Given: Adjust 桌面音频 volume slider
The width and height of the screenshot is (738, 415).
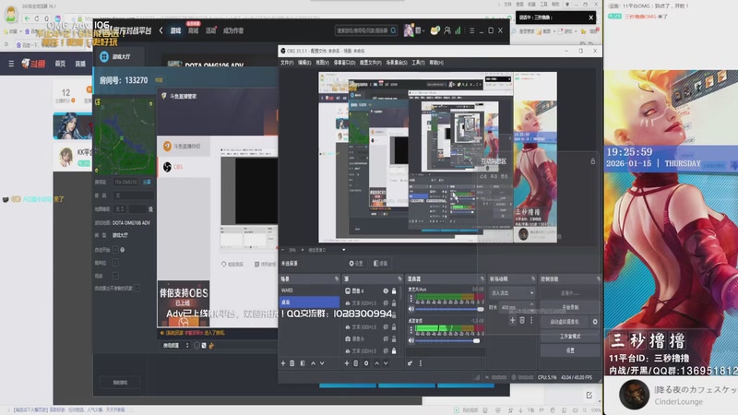Looking at the screenshot, I should tap(447, 340).
